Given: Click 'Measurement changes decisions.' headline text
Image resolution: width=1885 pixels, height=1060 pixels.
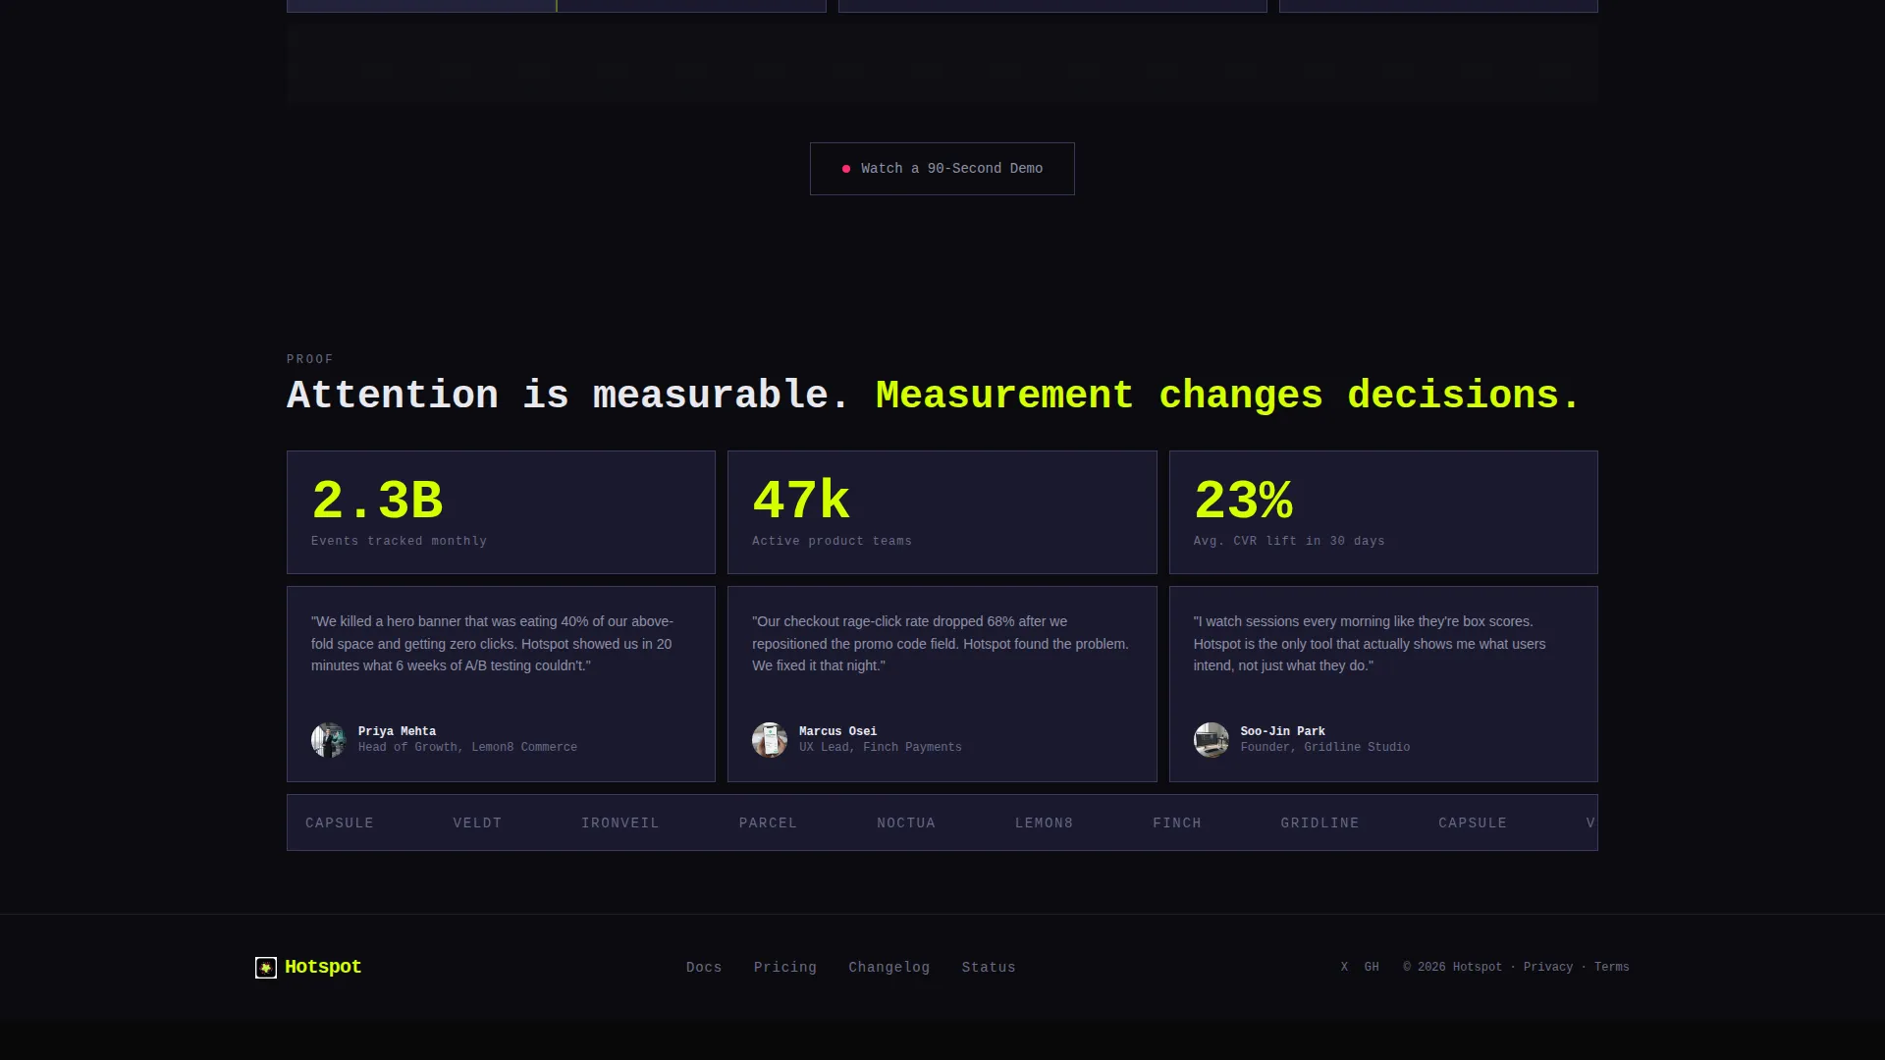Looking at the screenshot, I should [x=1227, y=396].
